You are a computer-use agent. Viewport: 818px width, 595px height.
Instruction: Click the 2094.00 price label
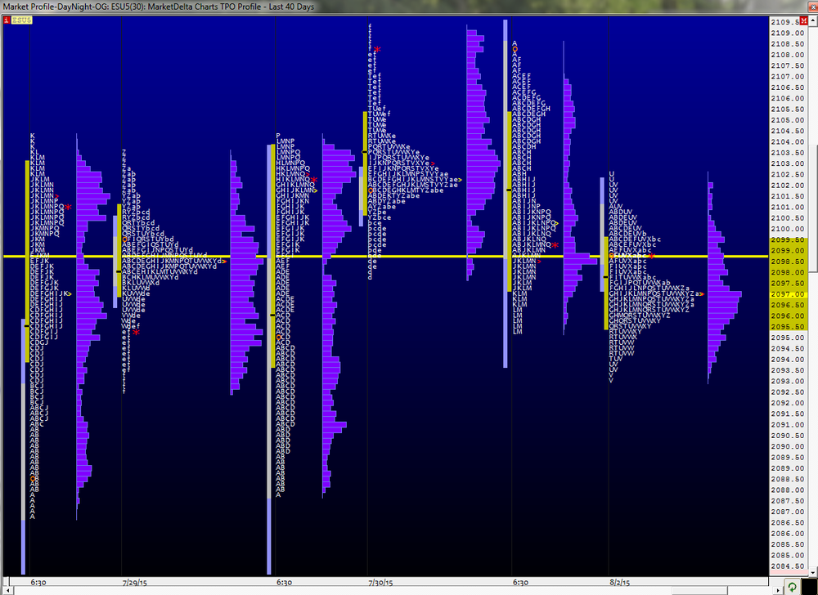coord(788,360)
